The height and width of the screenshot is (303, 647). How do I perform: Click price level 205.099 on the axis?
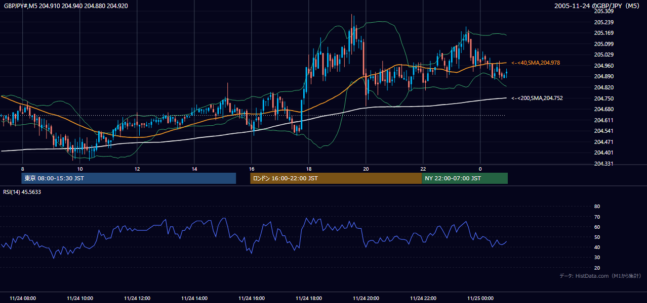604,44
